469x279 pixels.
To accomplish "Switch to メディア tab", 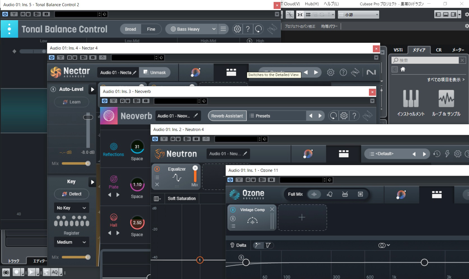I will click(x=419, y=50).
